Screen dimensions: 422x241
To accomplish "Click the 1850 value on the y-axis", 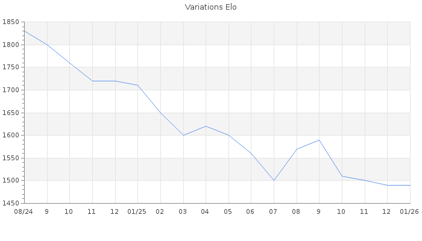I will tap(10, 22).
